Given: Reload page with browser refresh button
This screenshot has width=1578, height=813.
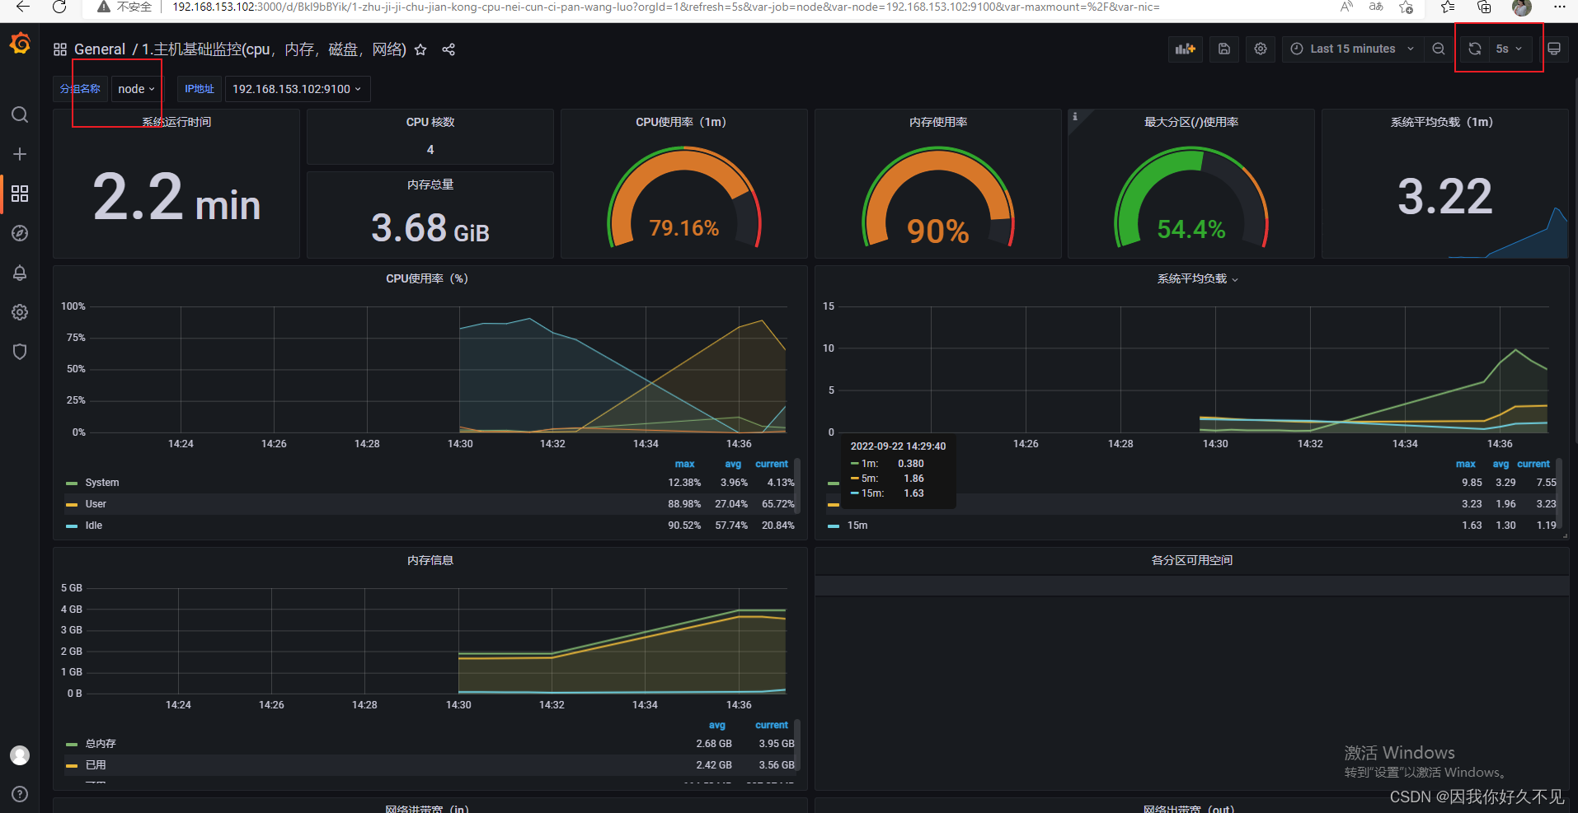Looking at the screenshot, I should pos(59,7).
